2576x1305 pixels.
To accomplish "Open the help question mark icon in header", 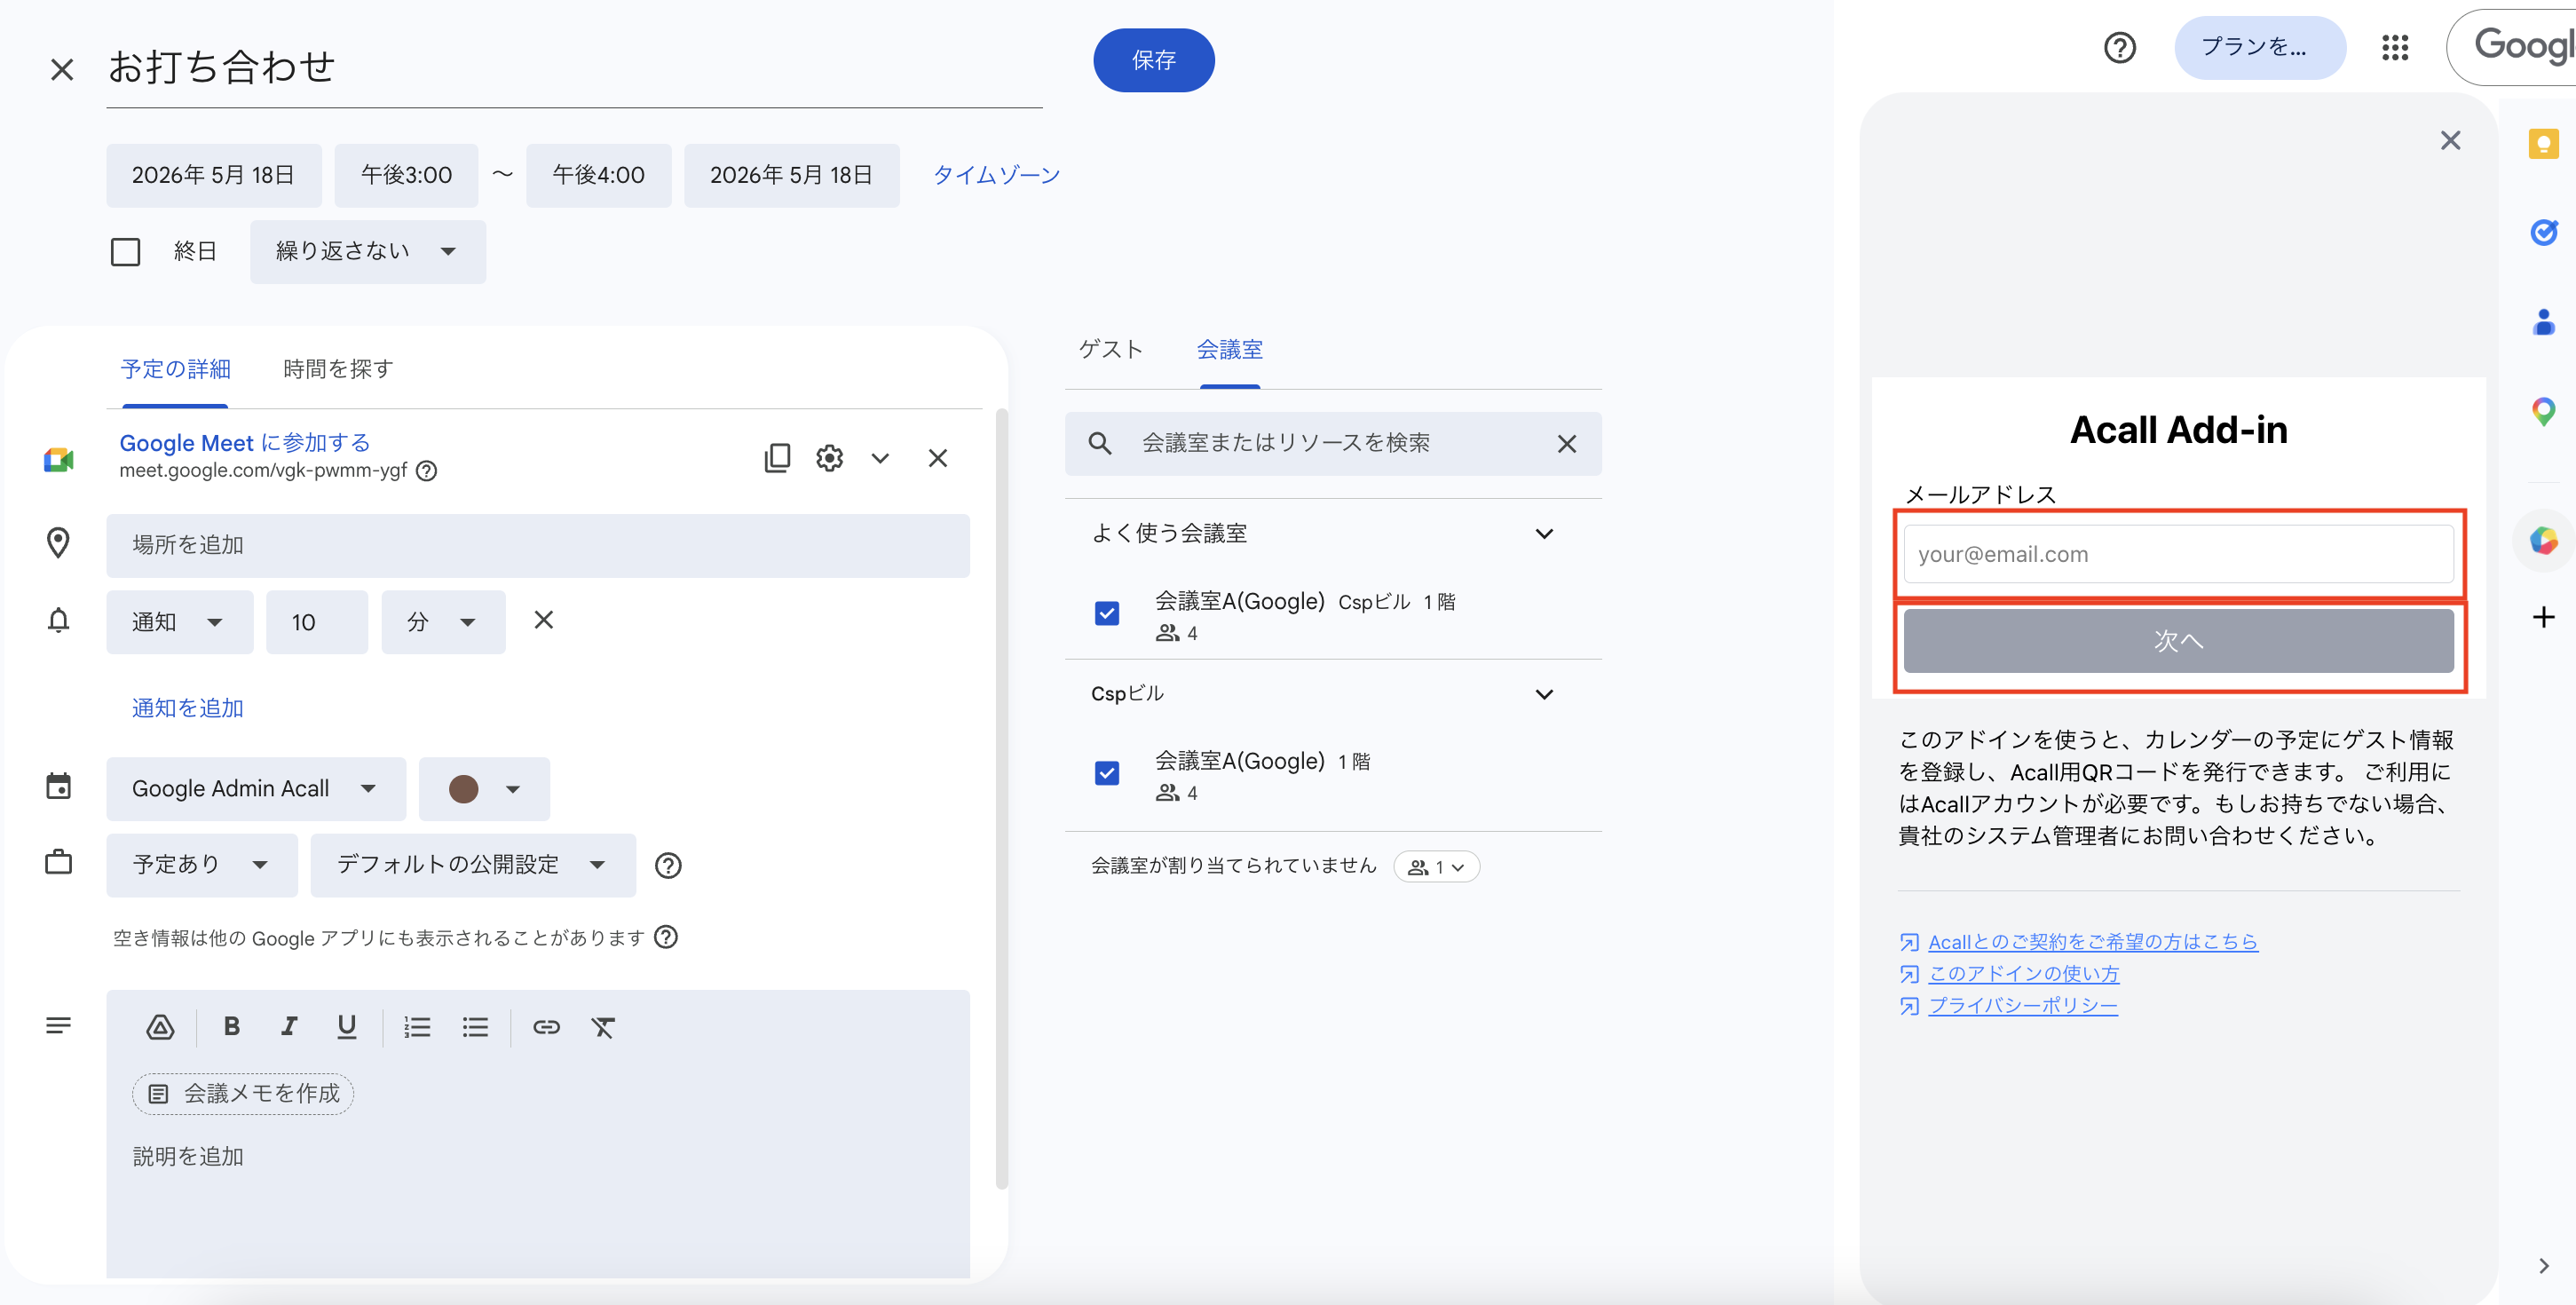I will click(x=2119, y=47).
